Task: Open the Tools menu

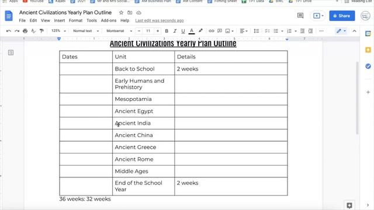Action: 92,20
